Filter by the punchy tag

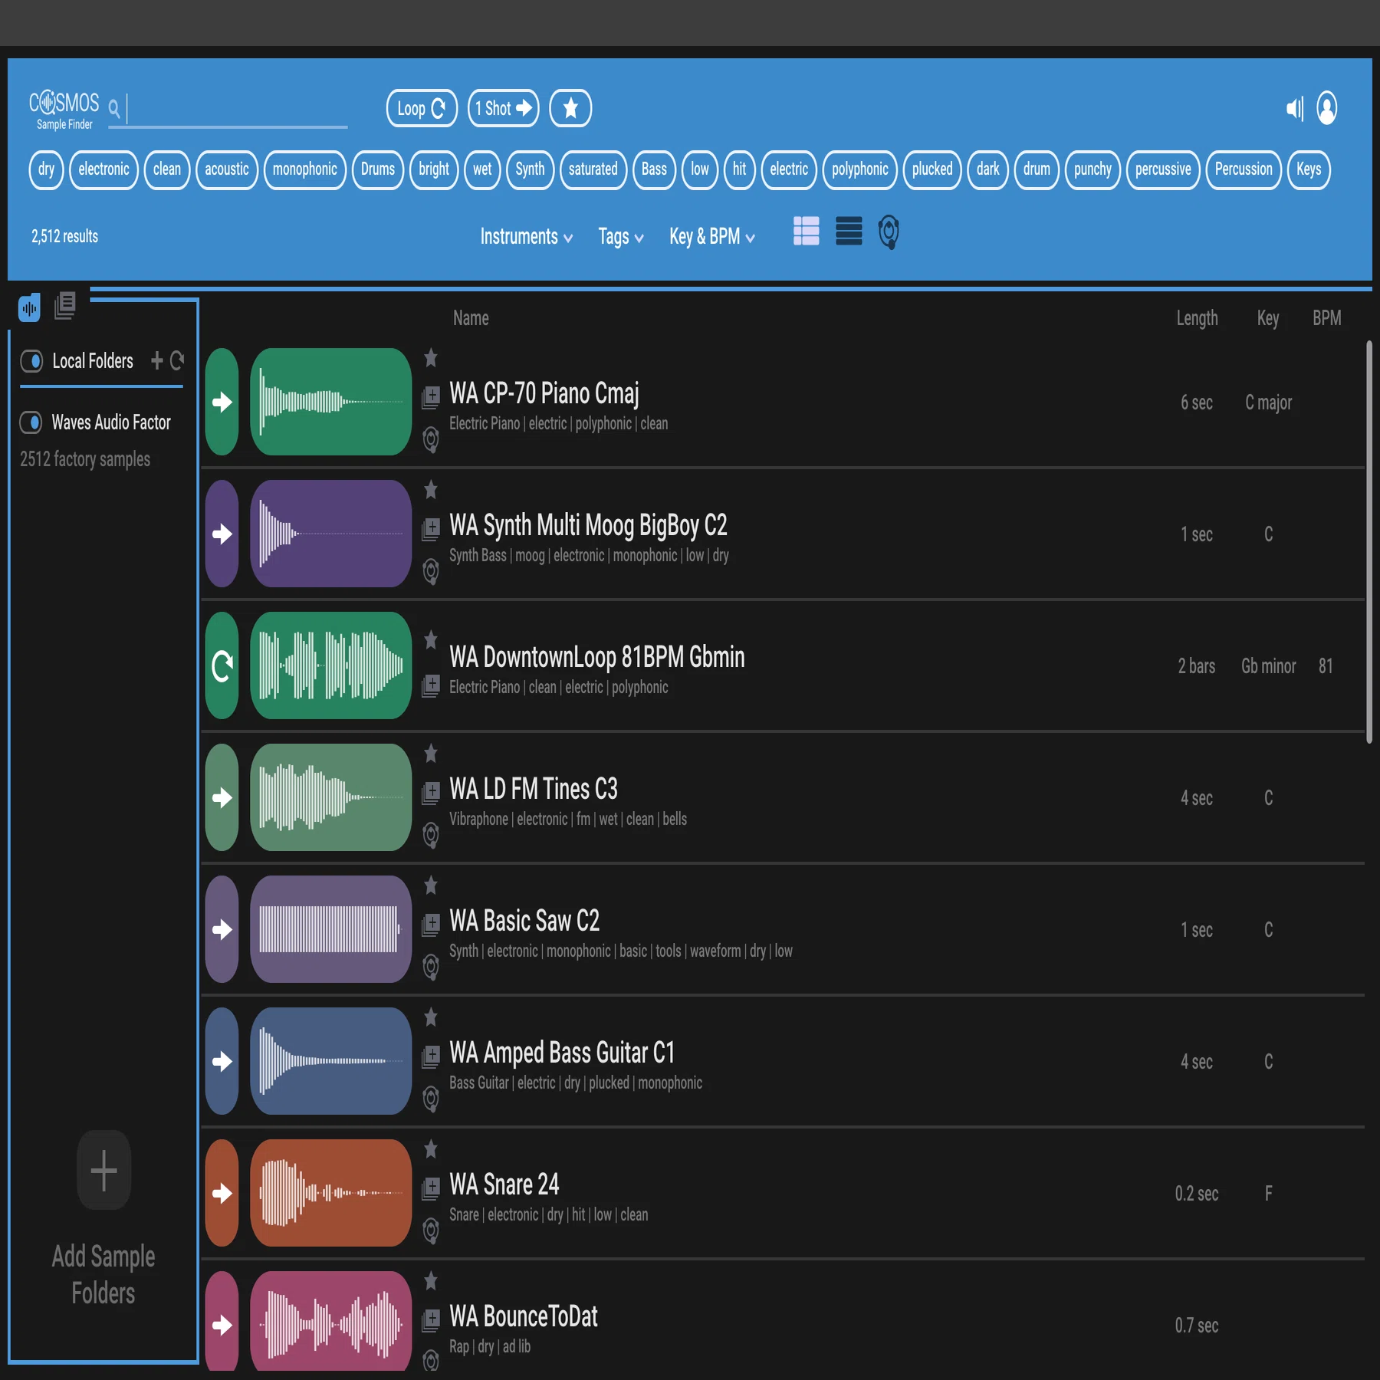[1092, 169]
